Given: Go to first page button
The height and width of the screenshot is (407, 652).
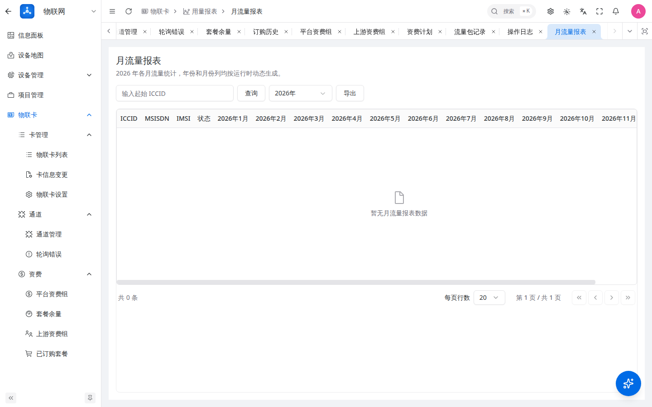Looking at the screenshot, I should tap(579, 298).
